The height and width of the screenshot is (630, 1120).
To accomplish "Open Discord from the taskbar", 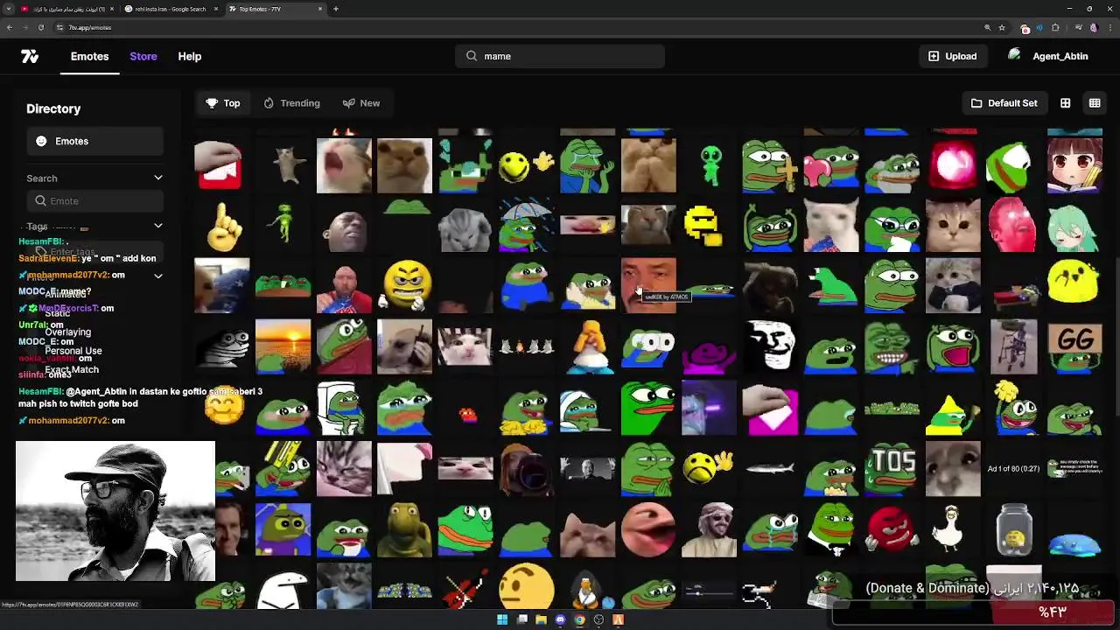I will click(560, 619).
